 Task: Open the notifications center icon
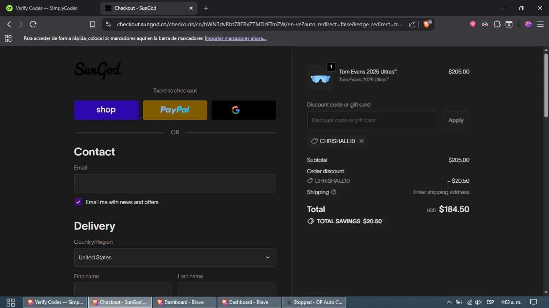click(x=534, y=302)
